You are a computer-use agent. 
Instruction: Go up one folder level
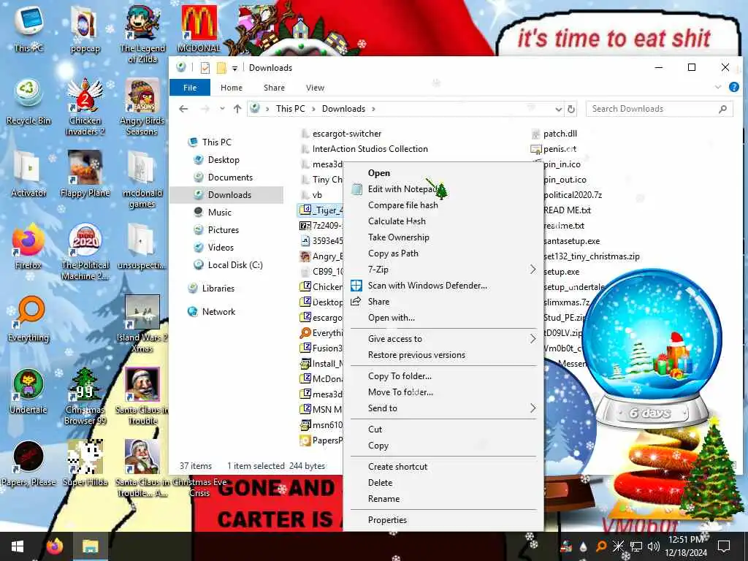click(x=237, y=109)
